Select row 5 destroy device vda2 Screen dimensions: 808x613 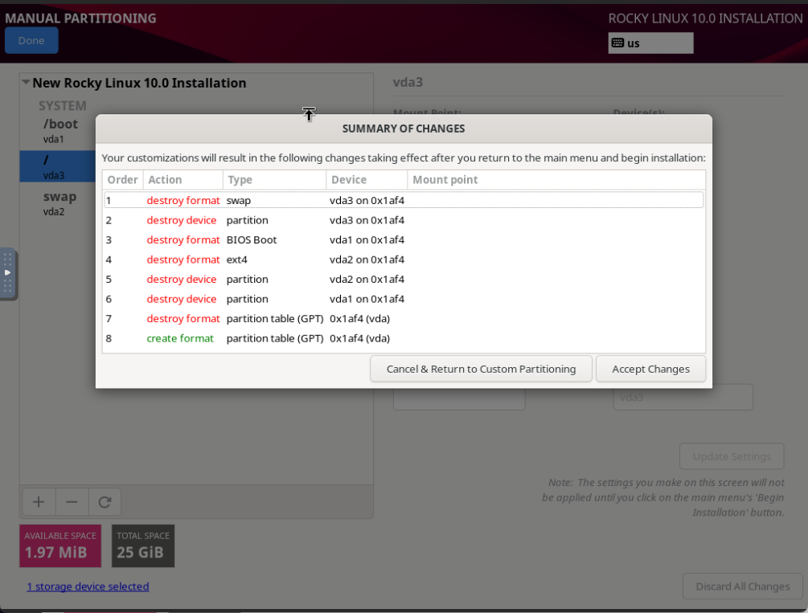click(404, 280)
